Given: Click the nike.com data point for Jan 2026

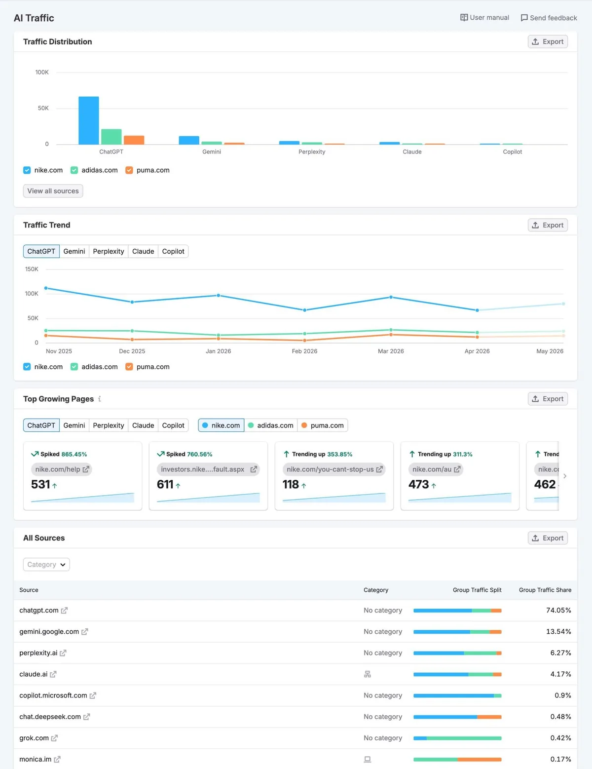Looking at the screenshot, I should 219,295.
